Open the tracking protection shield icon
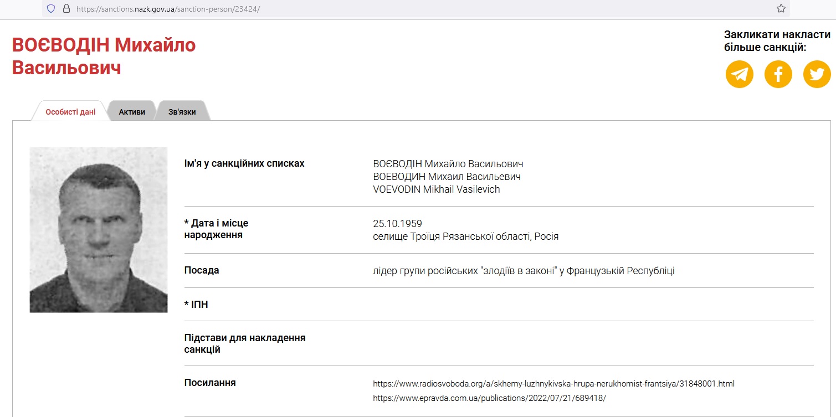836x417 pixels. tap(51, 8)
